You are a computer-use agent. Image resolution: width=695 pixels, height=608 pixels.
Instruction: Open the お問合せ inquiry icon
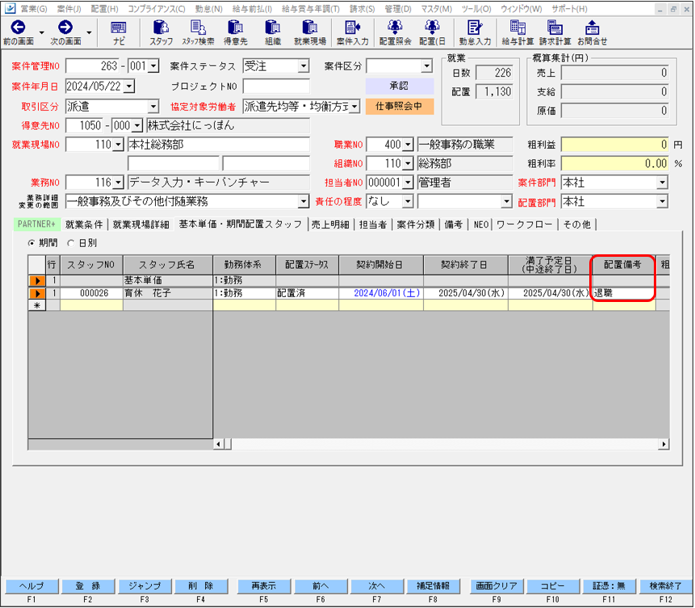pos(592,28)
